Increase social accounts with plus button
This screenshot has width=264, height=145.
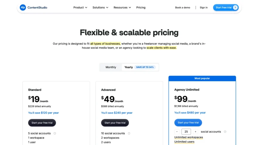(x=196, y=132)
